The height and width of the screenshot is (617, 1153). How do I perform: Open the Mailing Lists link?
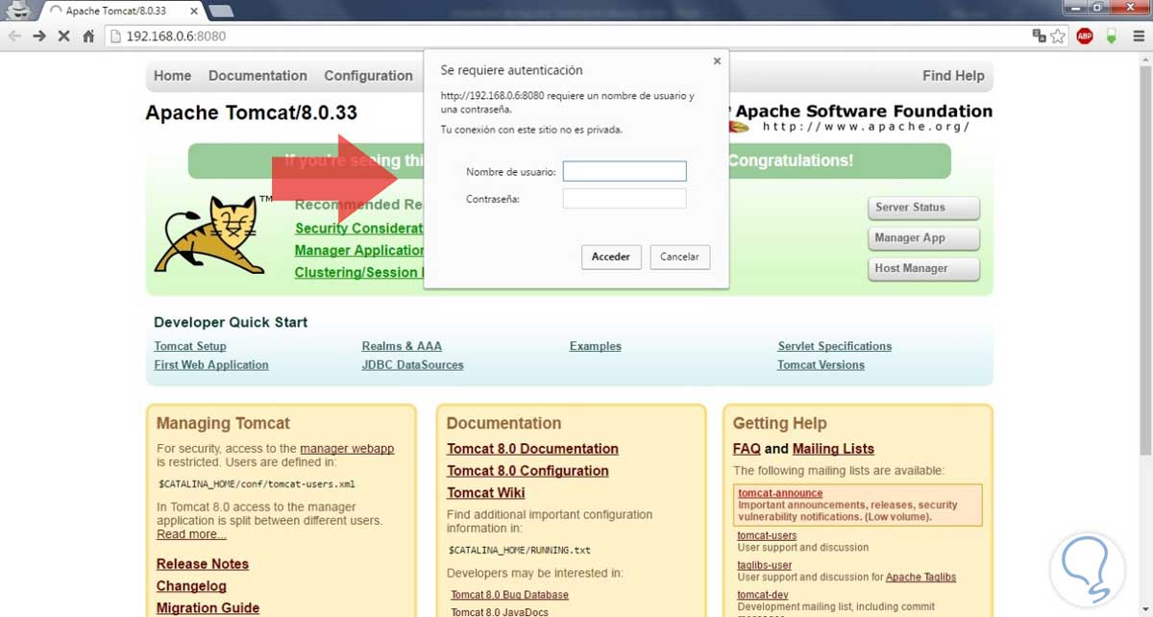click(833, 449)
